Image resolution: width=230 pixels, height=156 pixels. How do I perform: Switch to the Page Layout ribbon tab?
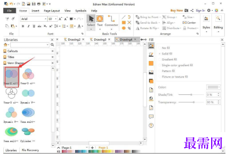click(51, 11)
